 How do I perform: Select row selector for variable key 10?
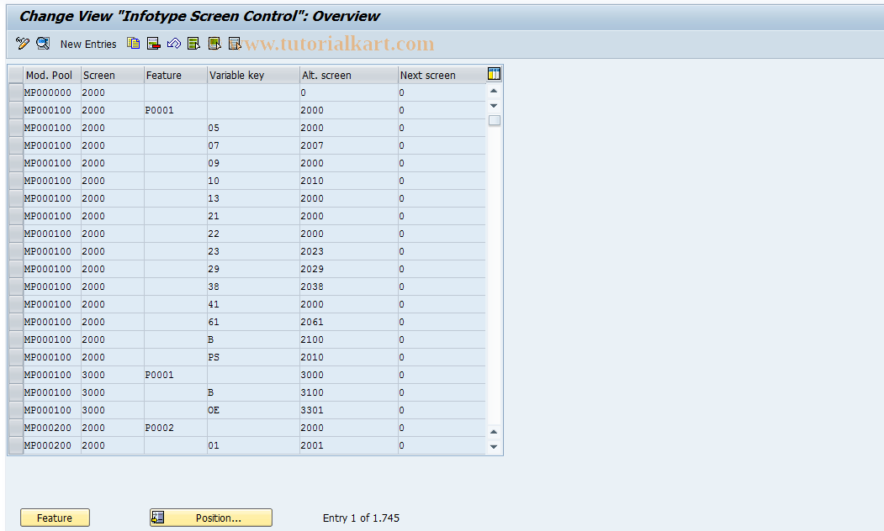coord(16,181)
